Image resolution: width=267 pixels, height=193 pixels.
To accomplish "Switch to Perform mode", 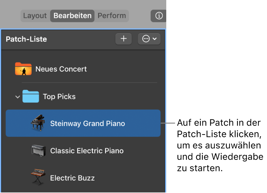I will (x=112, y=15).
